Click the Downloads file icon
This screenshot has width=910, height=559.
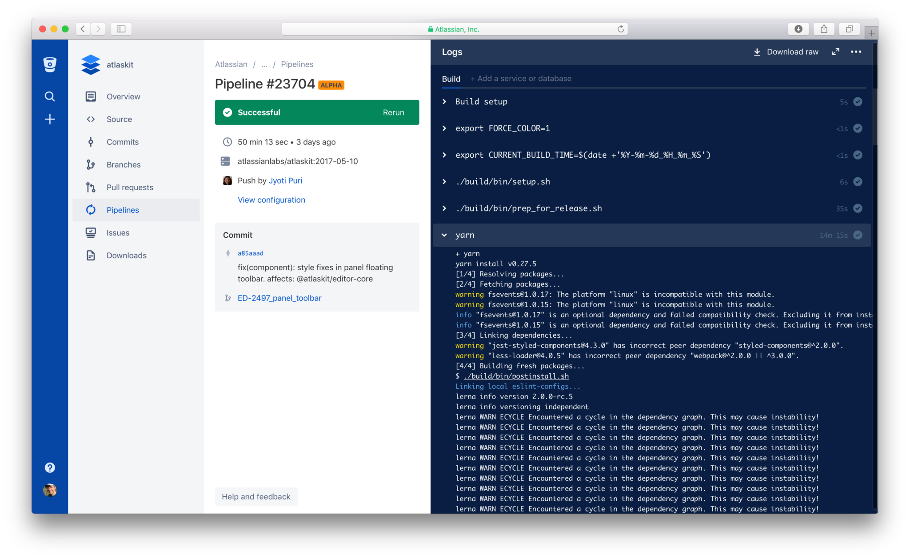pyautogui.click(x=91, y=255)
